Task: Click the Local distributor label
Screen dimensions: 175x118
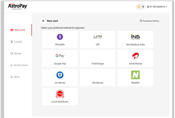Action: coord(60,102)
